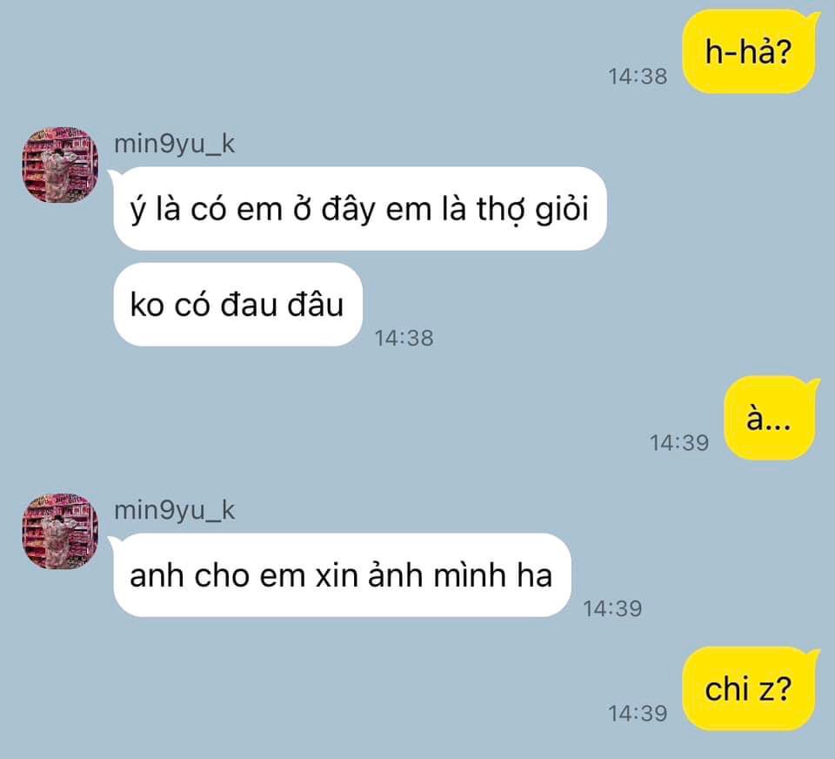Click the 14:38 timestamp beside 'h-hả?'
This screenshot has width=835, height=759.
(x=638, y=77)
